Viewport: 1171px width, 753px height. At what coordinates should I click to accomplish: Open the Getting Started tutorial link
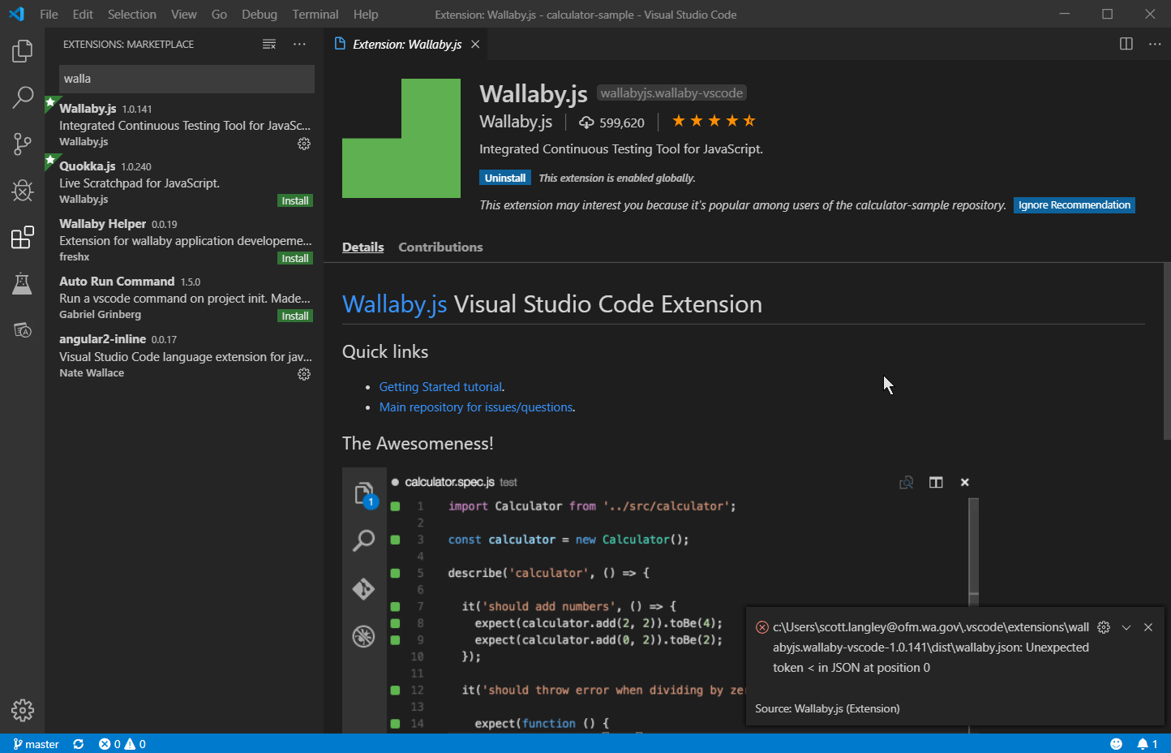[x=441, y=387]
